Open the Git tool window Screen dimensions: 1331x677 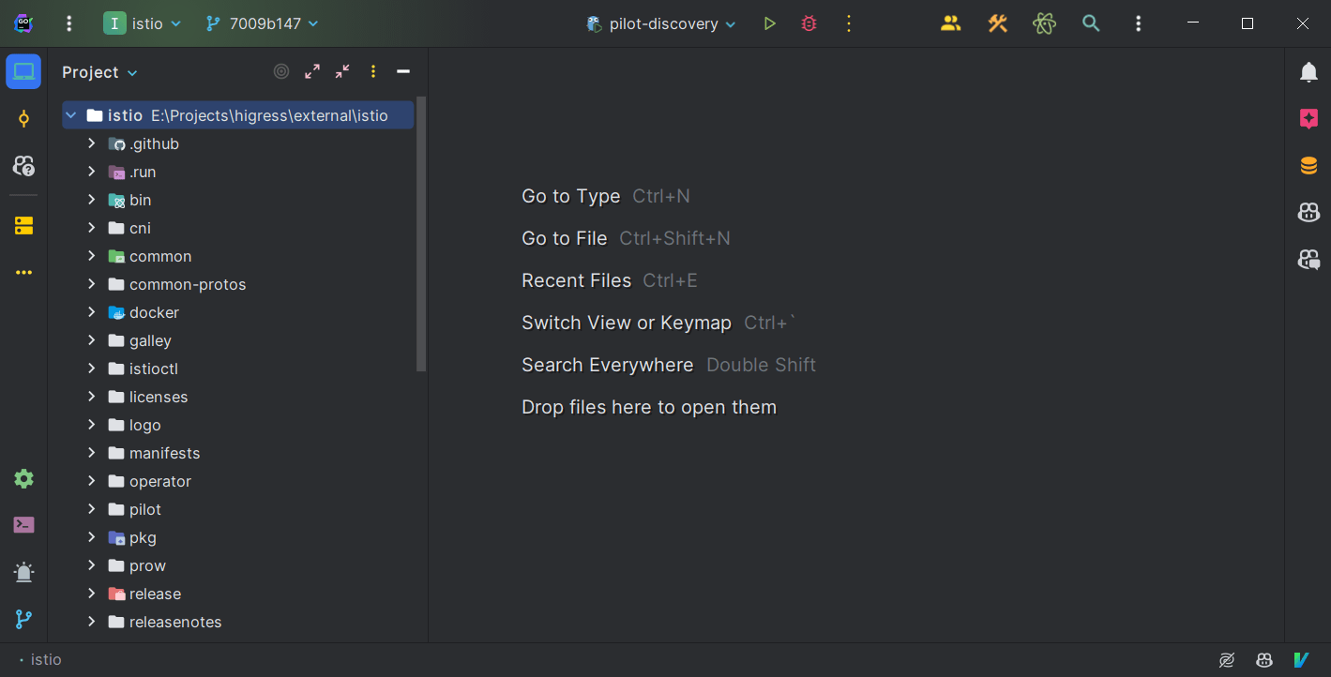[x=23, y=619]
